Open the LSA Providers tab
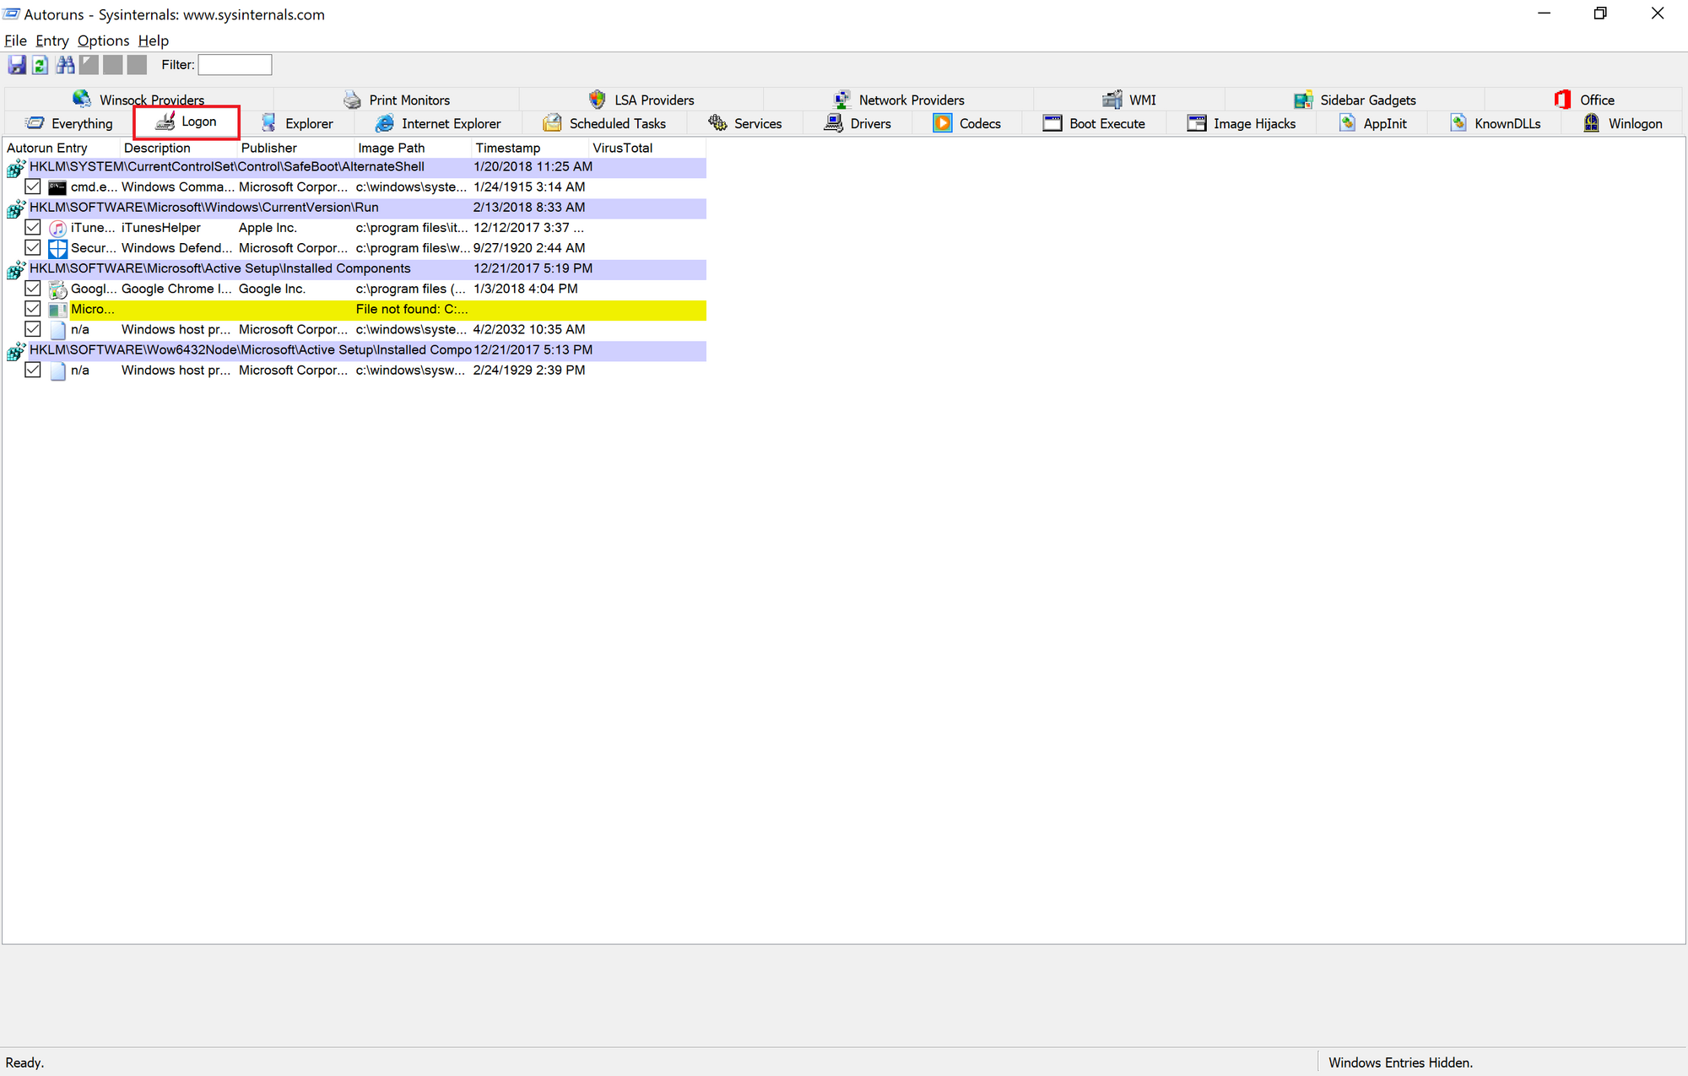1688x1076 pixels. click(641, 100)
